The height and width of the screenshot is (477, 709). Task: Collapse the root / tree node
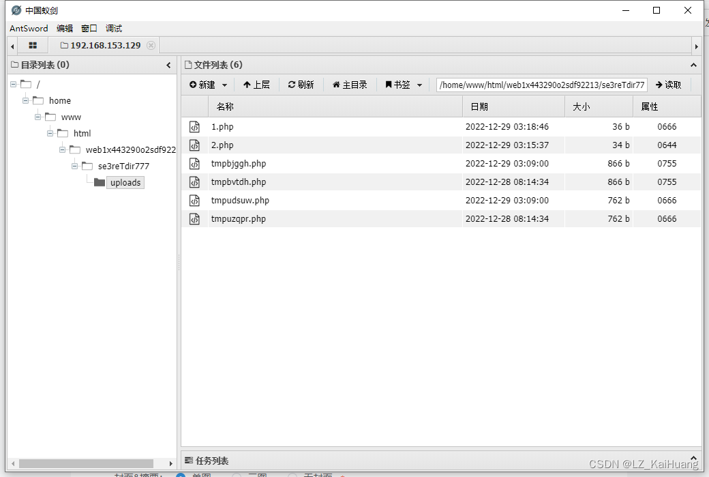click(14, 84)
